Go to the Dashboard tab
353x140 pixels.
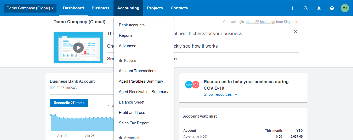tap(73, 8)
